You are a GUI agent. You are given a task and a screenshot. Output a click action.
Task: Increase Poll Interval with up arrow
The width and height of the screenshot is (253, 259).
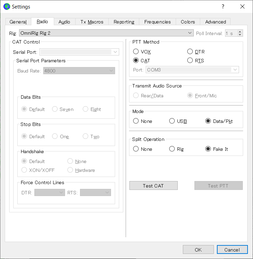tap(240, 32)
